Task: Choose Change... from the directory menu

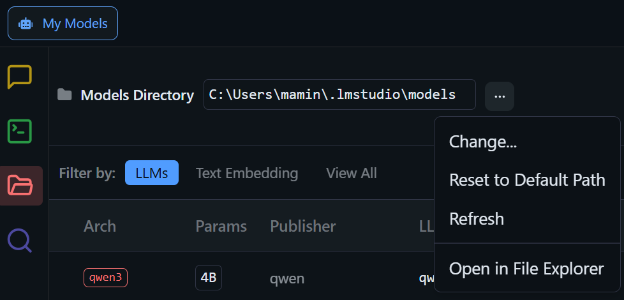Action: (x=483, y=142)
